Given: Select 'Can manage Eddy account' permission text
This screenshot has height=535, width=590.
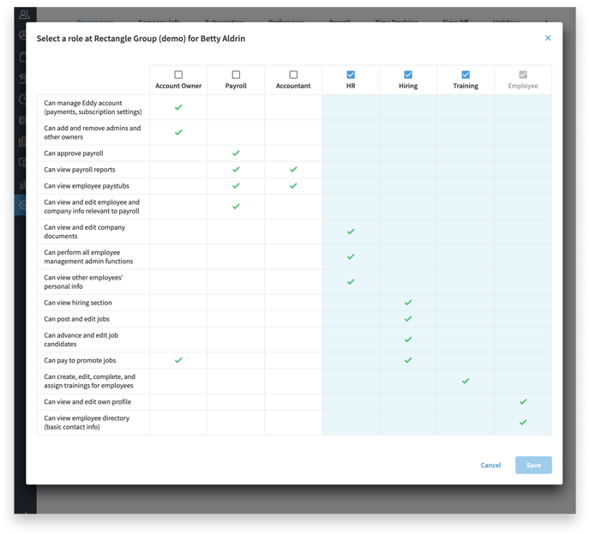Looking at the screenshot, I should (x=93, y=107).
